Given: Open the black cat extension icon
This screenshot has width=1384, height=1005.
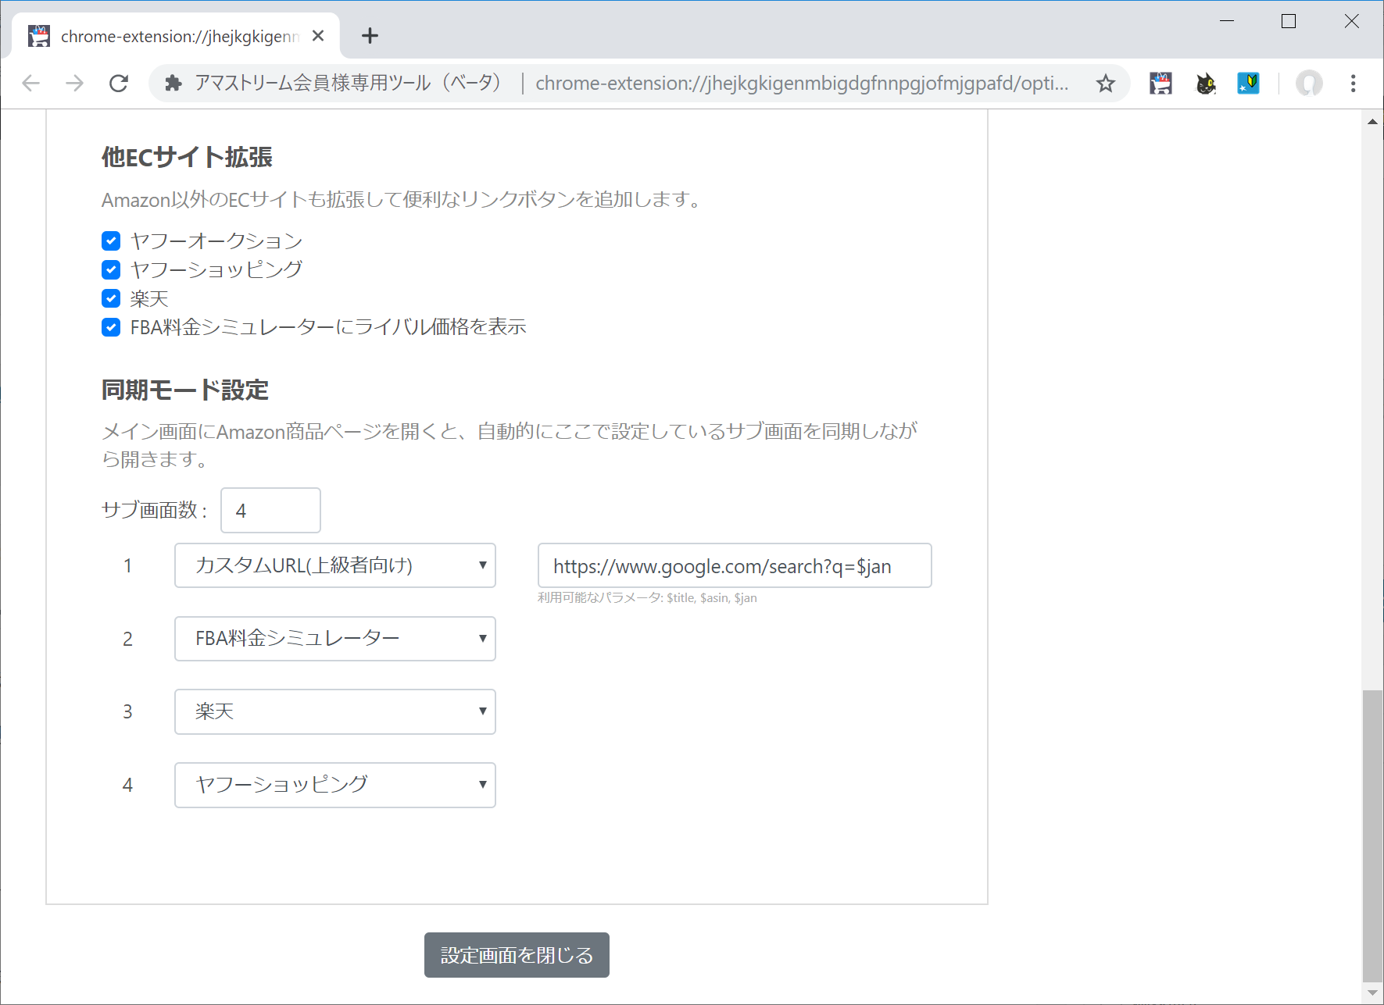Looking at the screenshot, I should point(1206,83).
